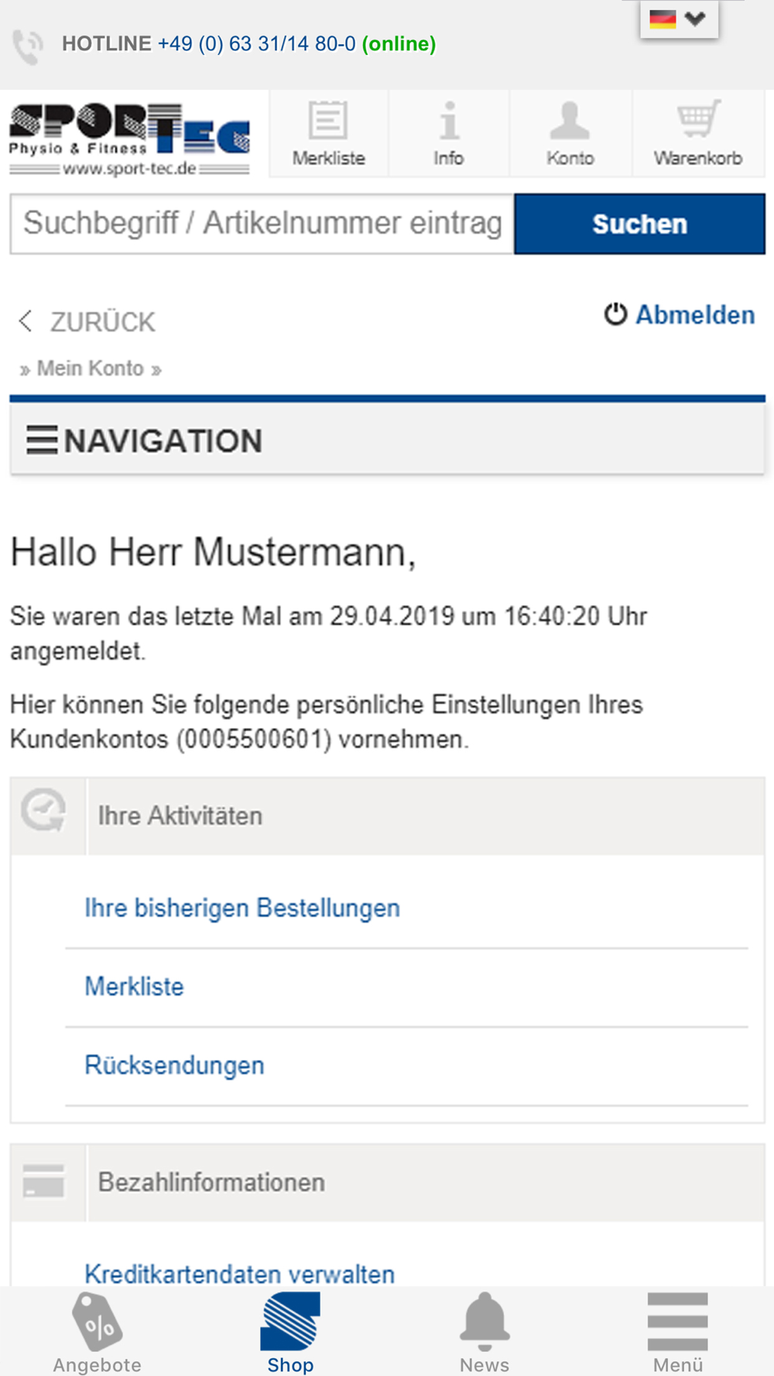
Task: Log out via Abmelden
Action: pyautogui.click(x=679, y=315)
